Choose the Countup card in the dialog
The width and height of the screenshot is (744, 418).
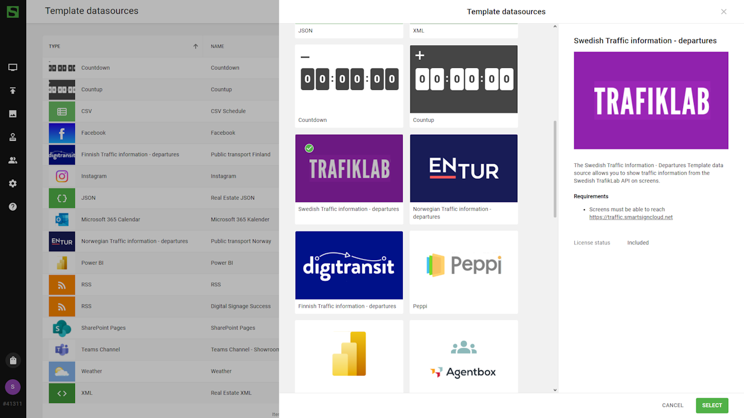[x=464, y=86]
